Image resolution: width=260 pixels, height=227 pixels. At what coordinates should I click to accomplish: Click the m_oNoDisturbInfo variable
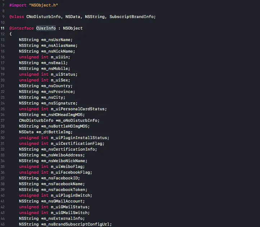click(78, 120)
